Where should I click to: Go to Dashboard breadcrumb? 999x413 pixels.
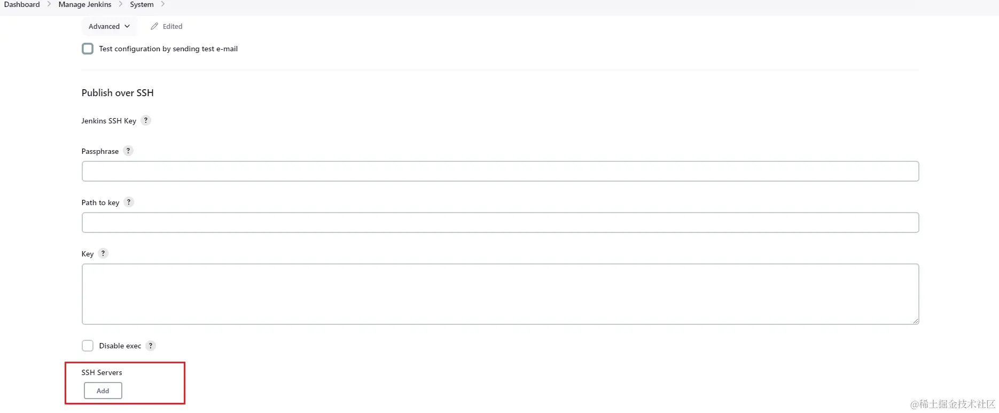coord(22,4)
